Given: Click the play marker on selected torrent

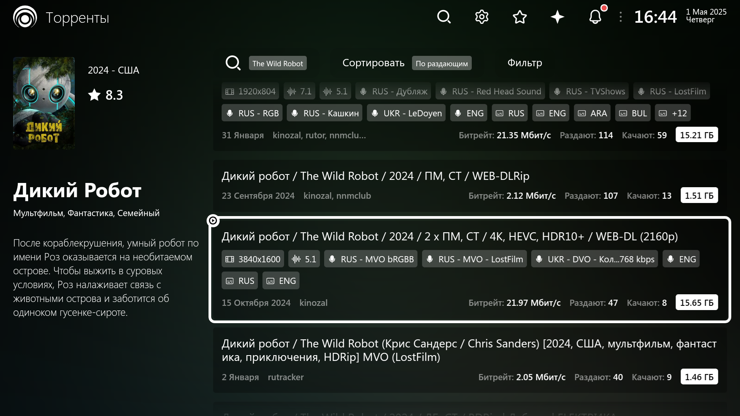Looking at the screenshot, I should [213, 220].
